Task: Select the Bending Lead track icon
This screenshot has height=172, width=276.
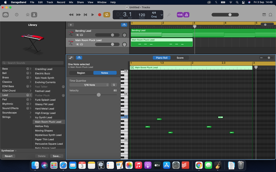Action: 71,33
